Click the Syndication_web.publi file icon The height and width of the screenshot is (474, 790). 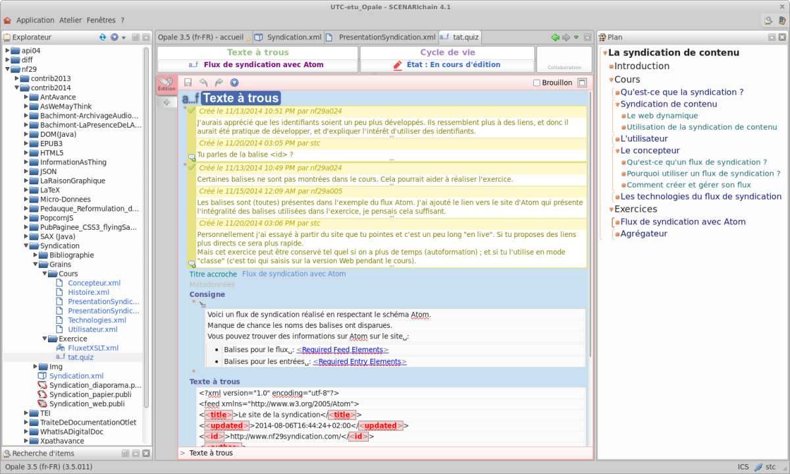point(42,404)
